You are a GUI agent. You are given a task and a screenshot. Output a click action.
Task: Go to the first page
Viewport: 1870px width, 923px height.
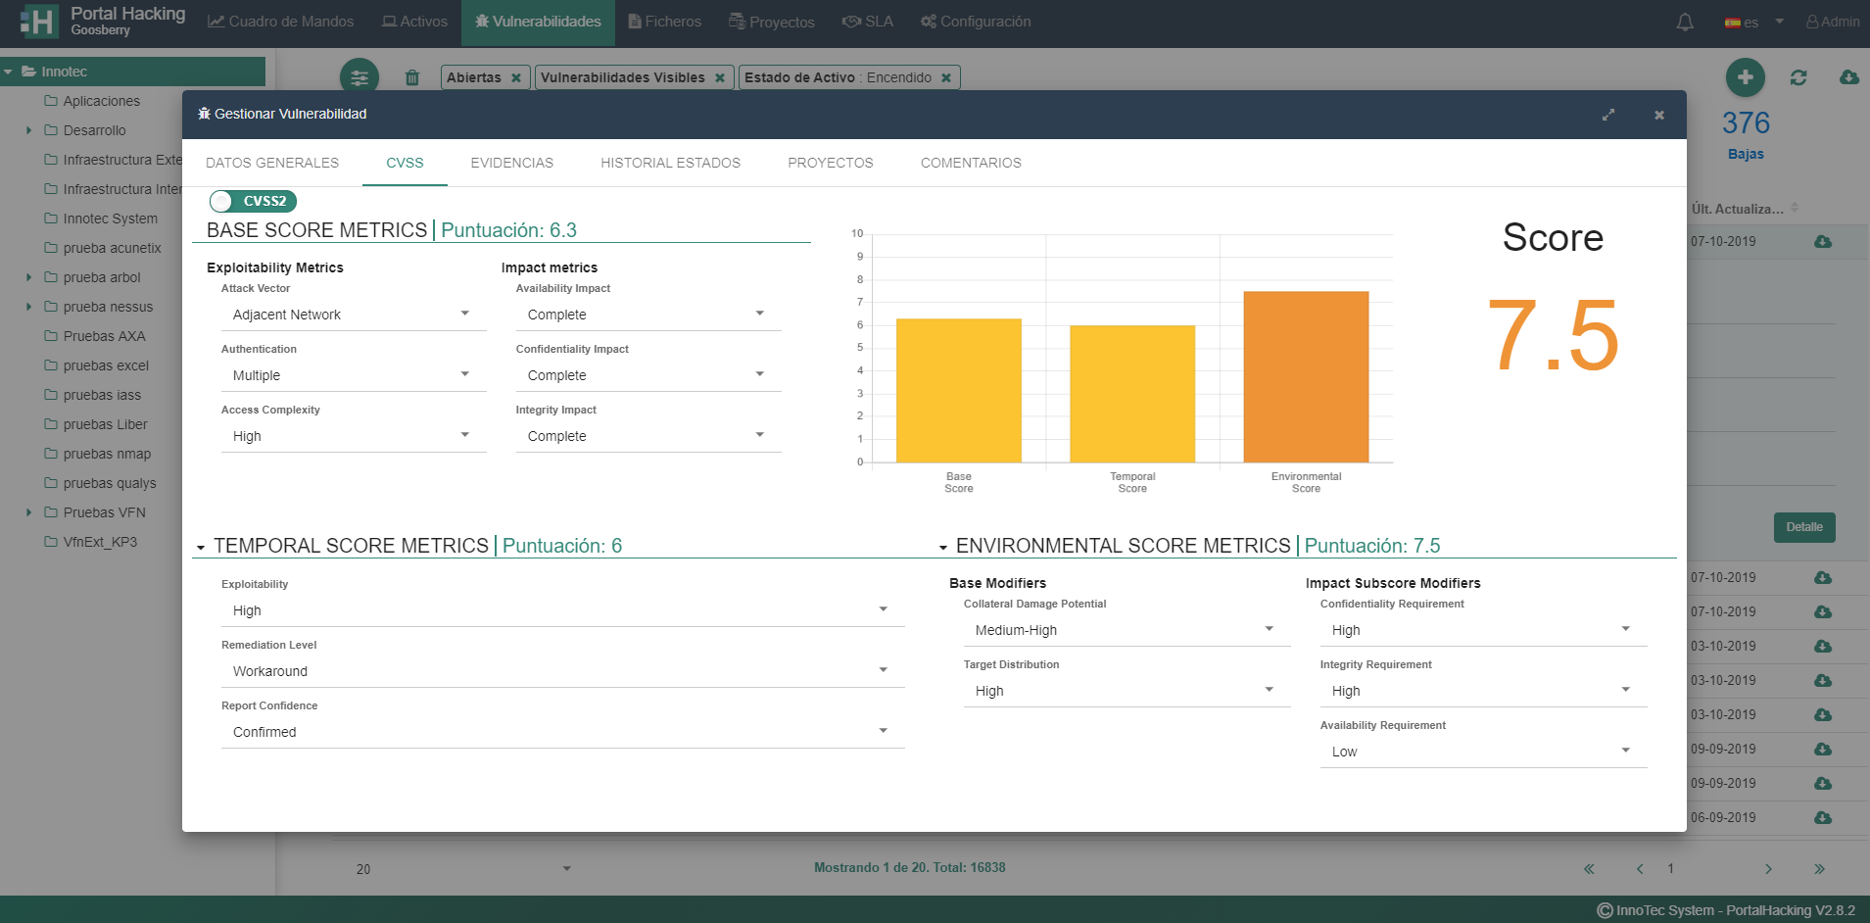pos(1589,869)
